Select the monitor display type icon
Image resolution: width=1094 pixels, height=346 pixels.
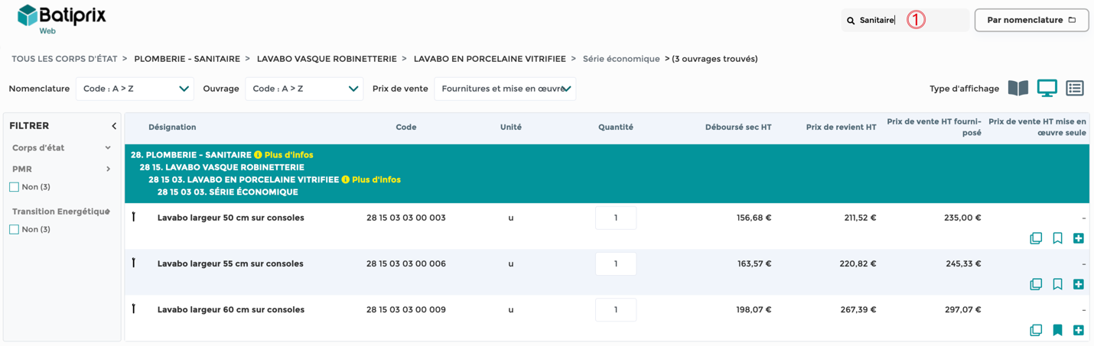point(1047,89)
